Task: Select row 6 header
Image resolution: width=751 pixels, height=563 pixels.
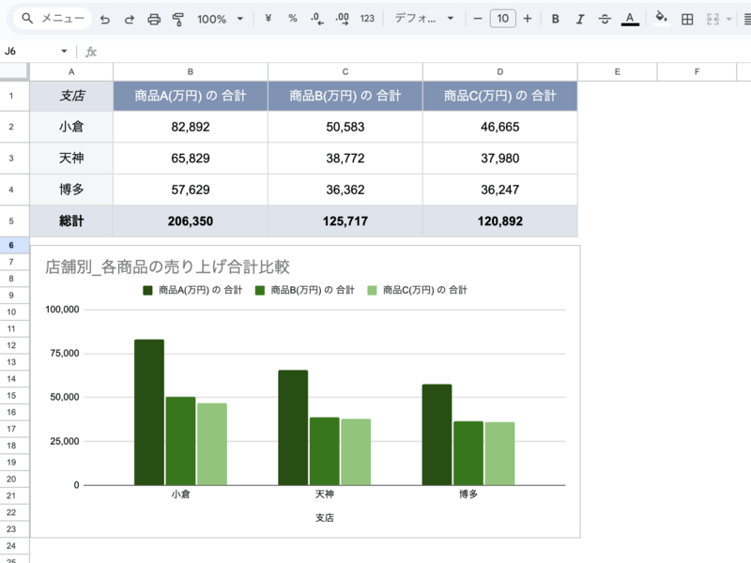Action: pyautogui.click(x=11, y=245)
